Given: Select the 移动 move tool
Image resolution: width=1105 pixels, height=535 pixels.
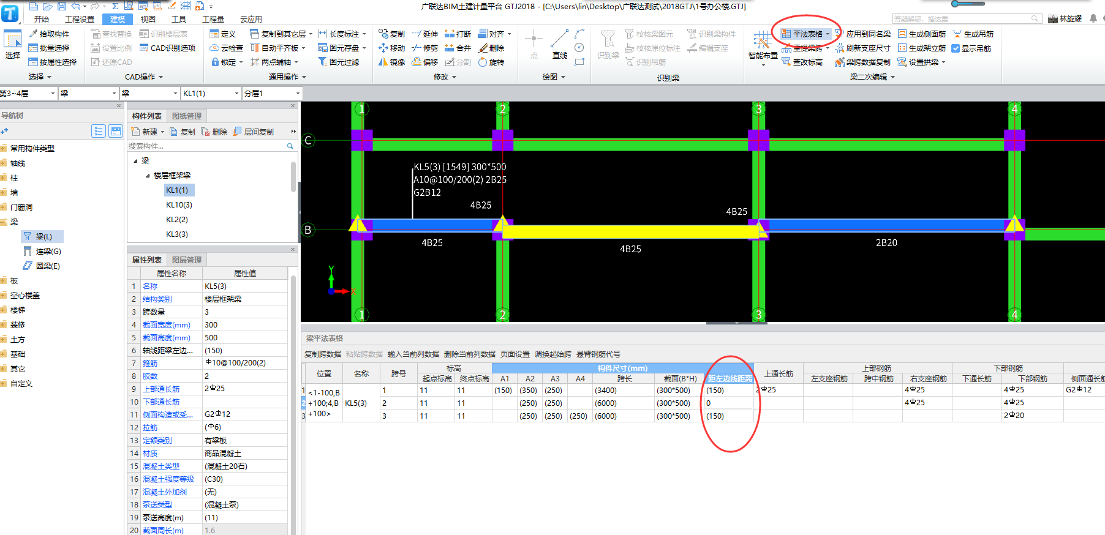Looking at the screenshot, I should click(x=391, y=48).
